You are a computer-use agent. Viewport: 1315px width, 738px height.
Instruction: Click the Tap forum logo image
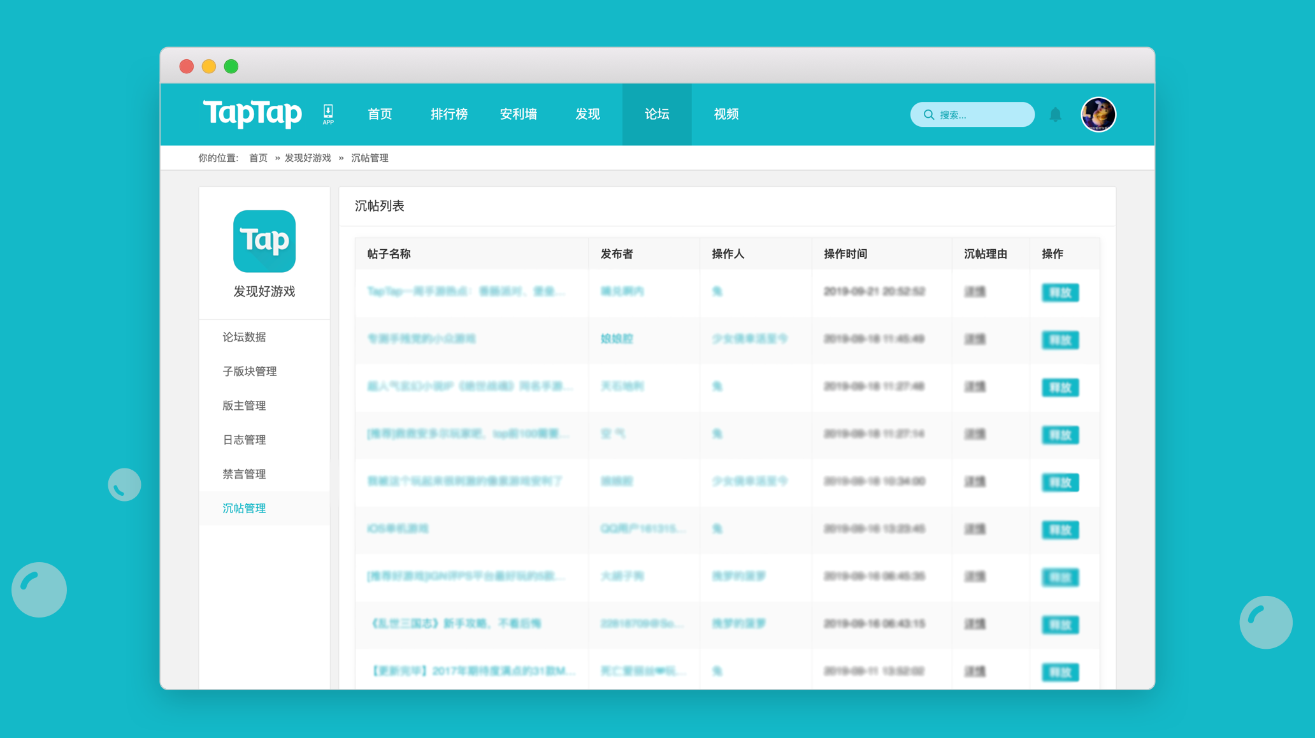coord(264,241)
